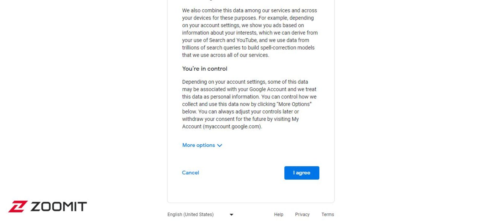Click the You're in control heading
The height and width of the screenshot is (222, 501).
[x=205, y=69]
